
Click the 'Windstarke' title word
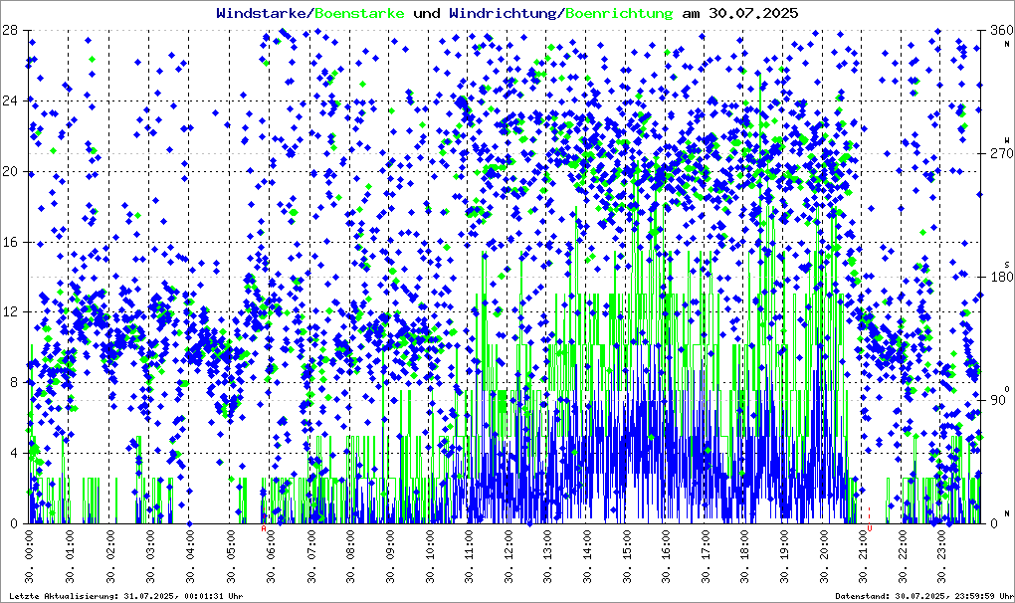tap(264, 13)
